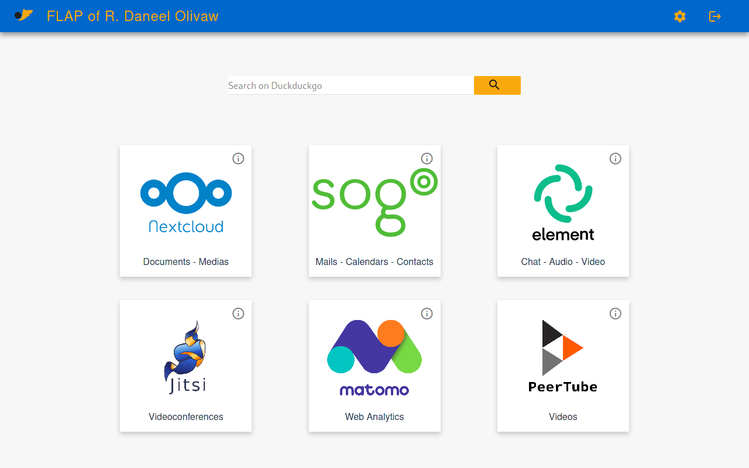Open settings via the gear icon
This screenshot has height=468, width=749.
(x=680, y=16)
